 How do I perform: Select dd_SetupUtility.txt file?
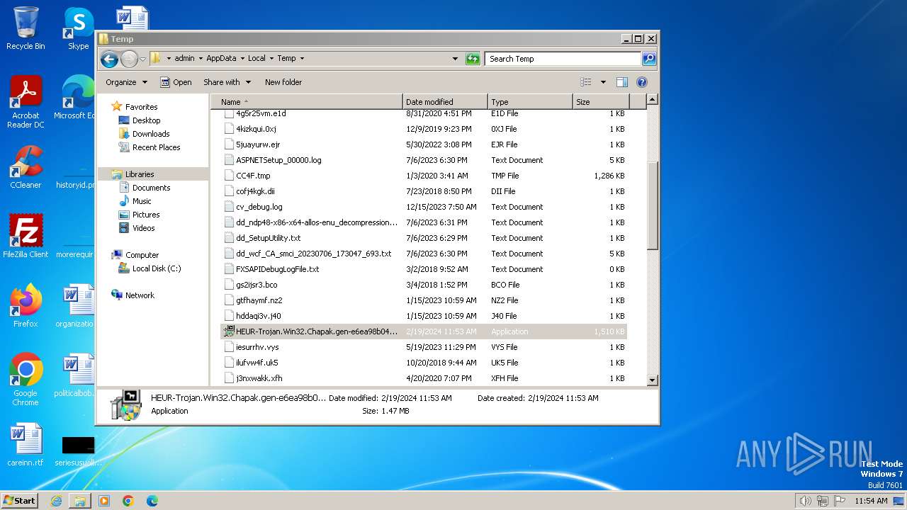click(x=424, y=238)
